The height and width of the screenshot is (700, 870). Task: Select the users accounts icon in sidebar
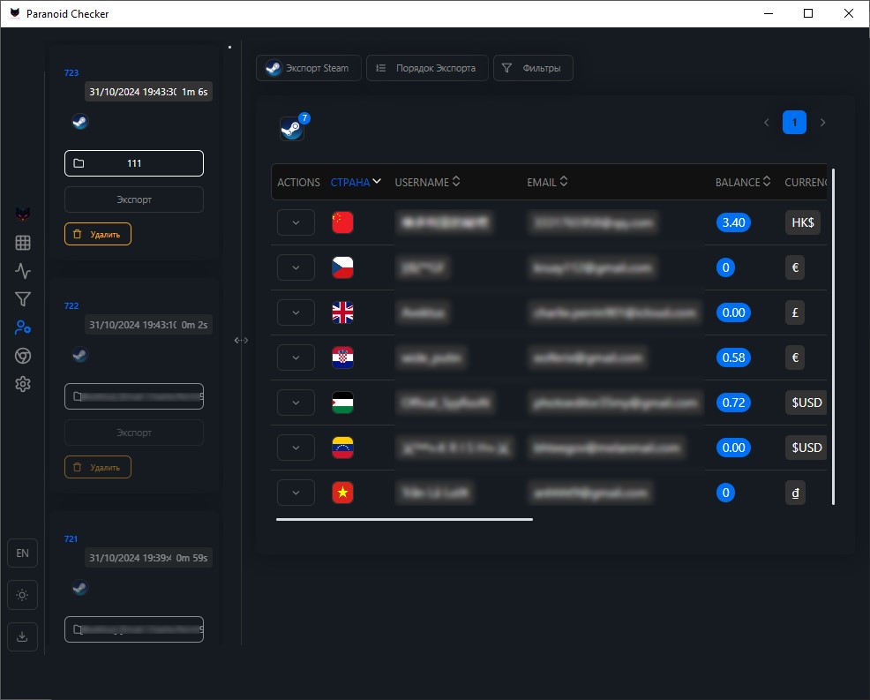coord(23,327)
